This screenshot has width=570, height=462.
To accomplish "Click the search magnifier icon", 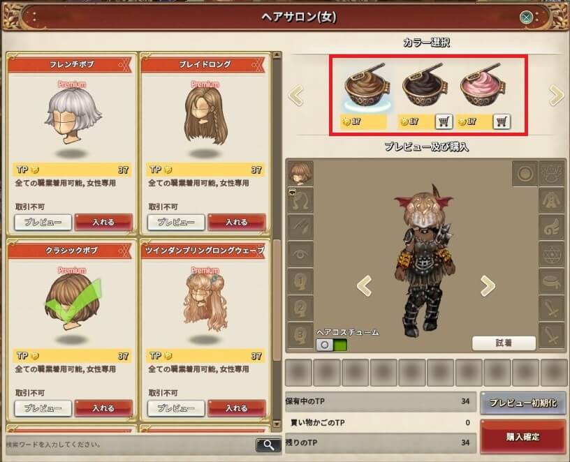I will click(268, 445).
